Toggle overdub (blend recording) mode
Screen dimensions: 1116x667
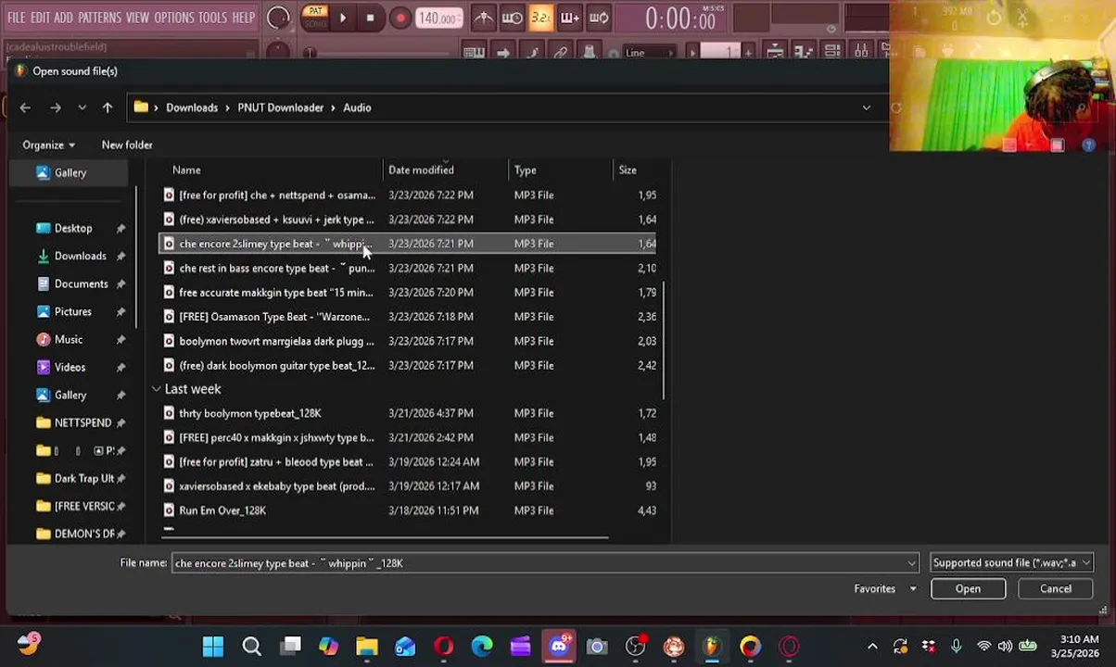coord(570,18)
